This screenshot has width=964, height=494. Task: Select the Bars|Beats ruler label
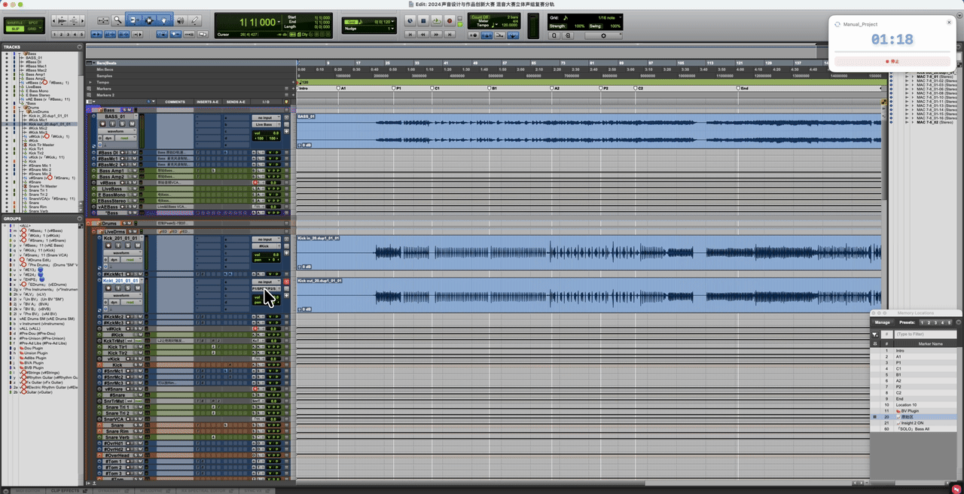click(106, 63)
